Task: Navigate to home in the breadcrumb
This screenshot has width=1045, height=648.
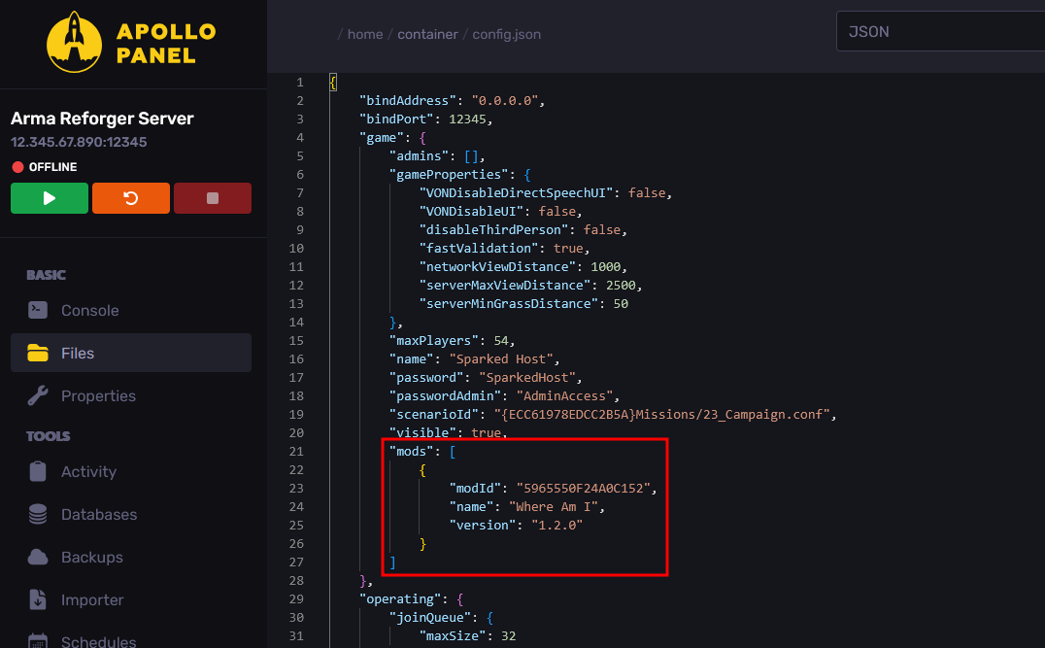Action: (x=365, y=34)
